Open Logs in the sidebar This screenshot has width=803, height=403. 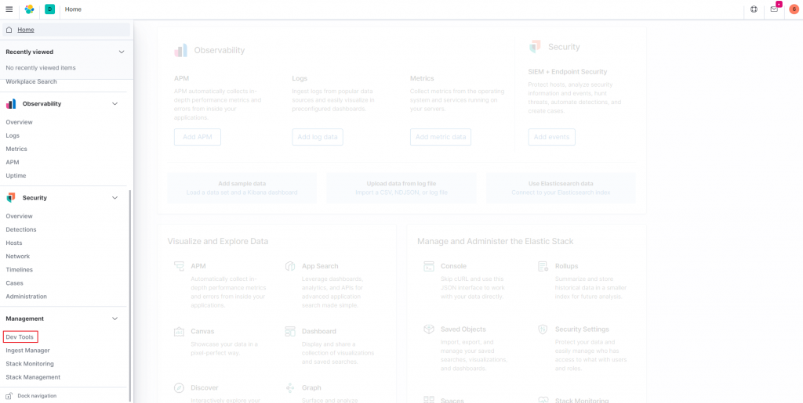tap(13, 135)
